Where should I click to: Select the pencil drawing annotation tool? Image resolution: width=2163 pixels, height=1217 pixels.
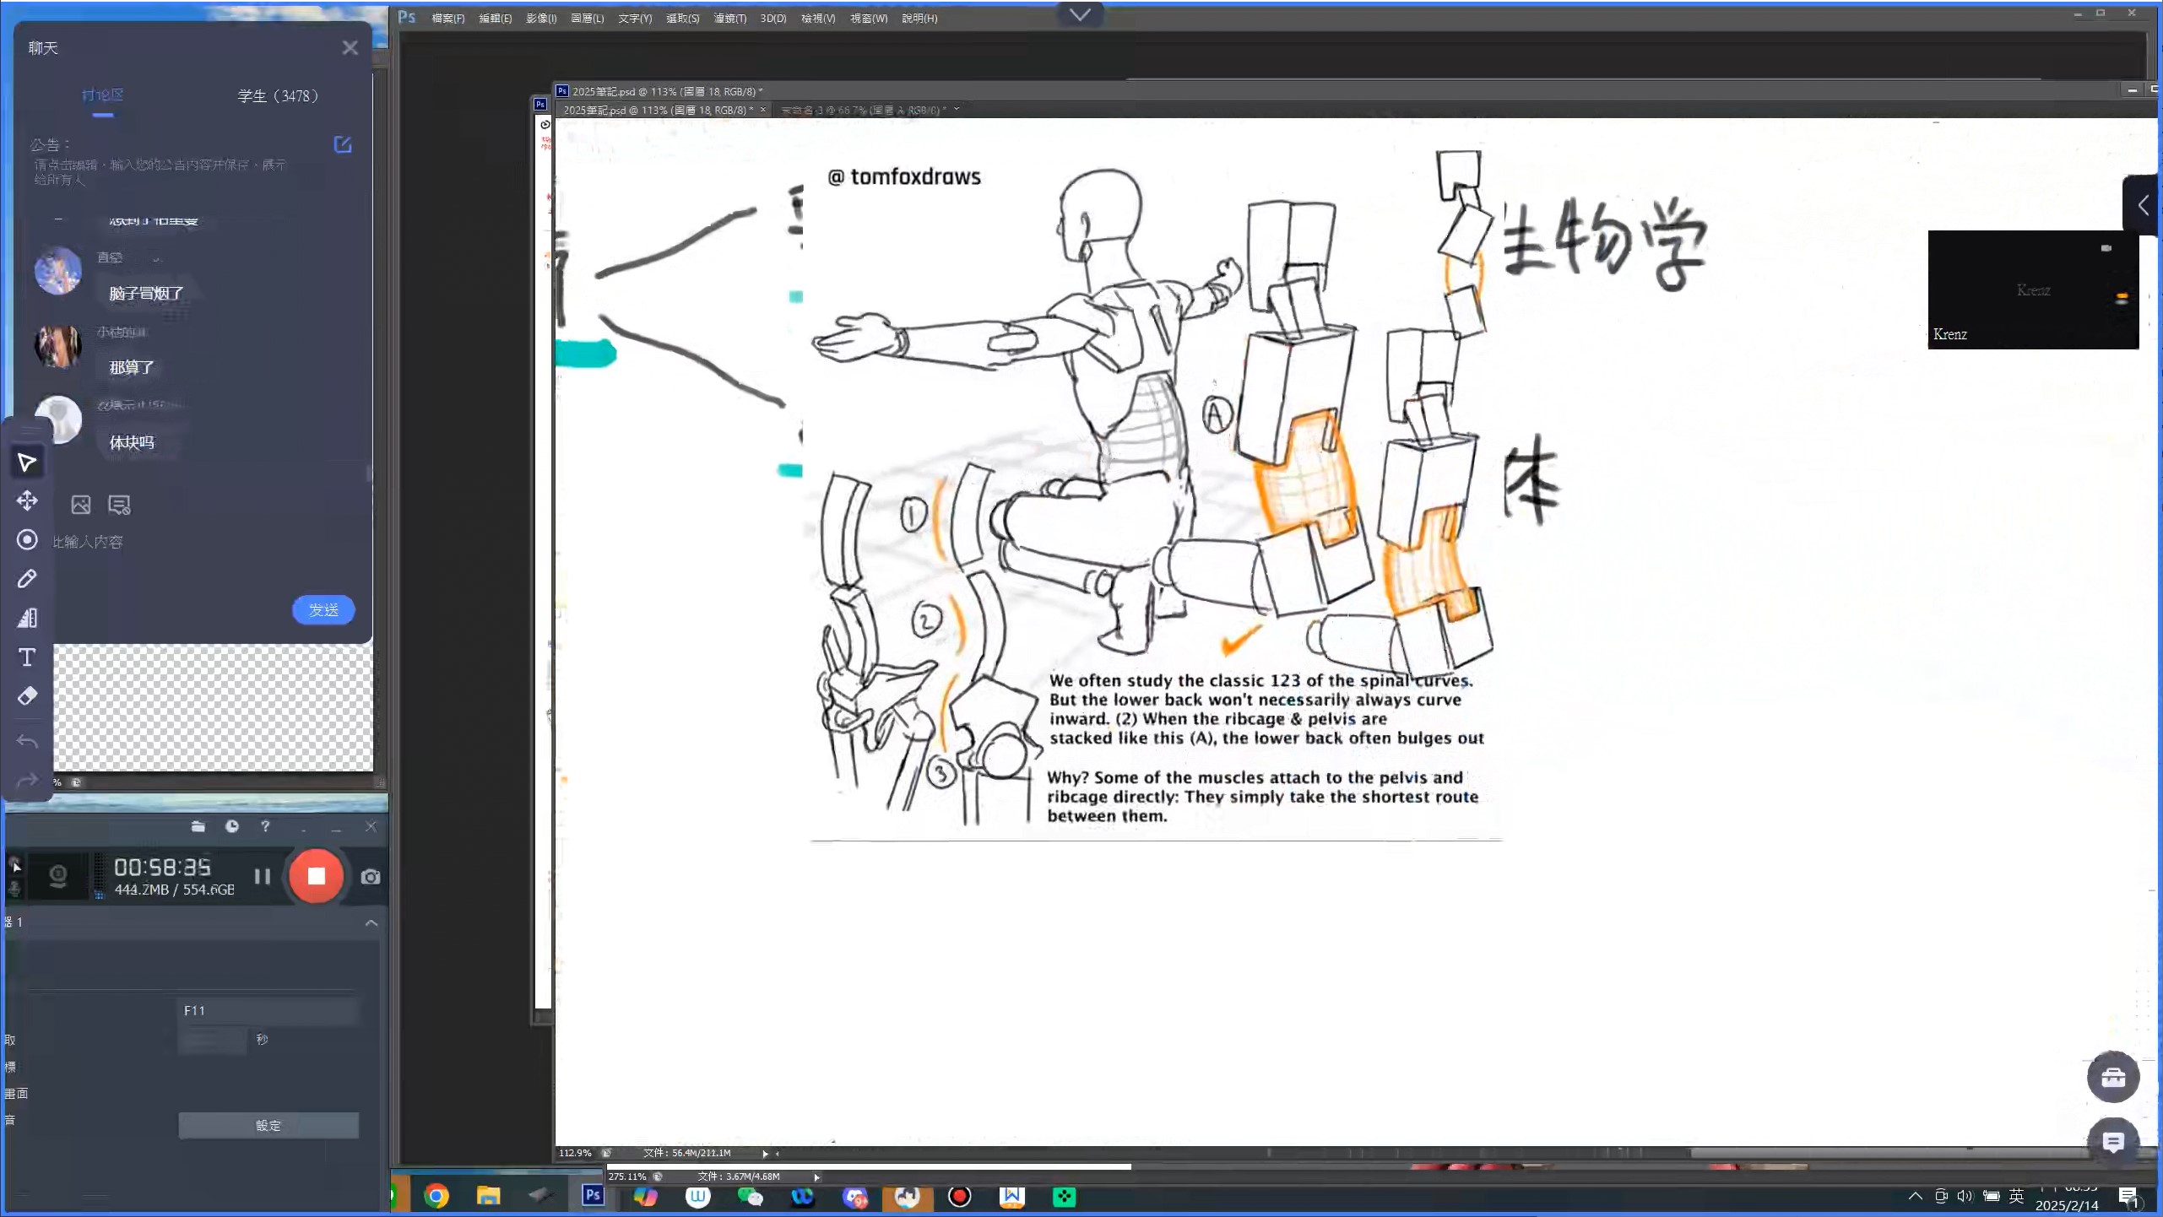click(x=27, y=579)
